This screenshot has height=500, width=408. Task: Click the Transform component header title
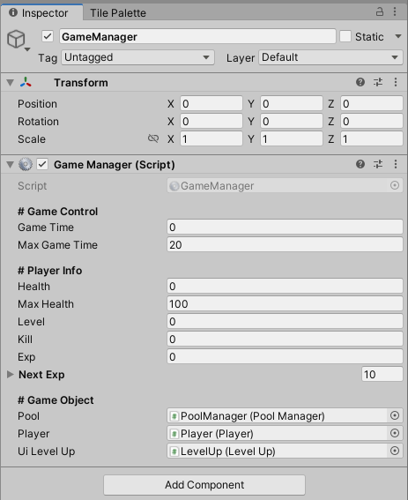pos(81,83)
